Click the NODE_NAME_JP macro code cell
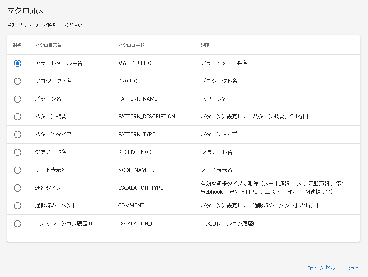Image resolution: width=368 pixels, height=277 pixels. [138, 170]
